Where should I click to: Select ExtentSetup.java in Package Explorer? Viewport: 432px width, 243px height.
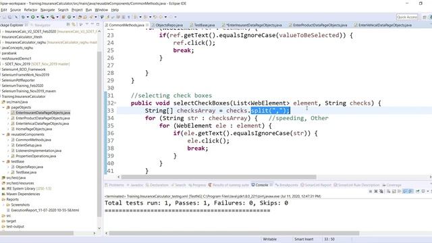(28, 145)
